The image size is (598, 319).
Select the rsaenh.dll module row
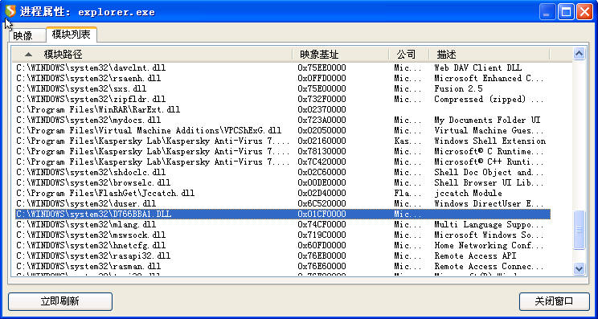pyautogui.click(x=283, y=78)
